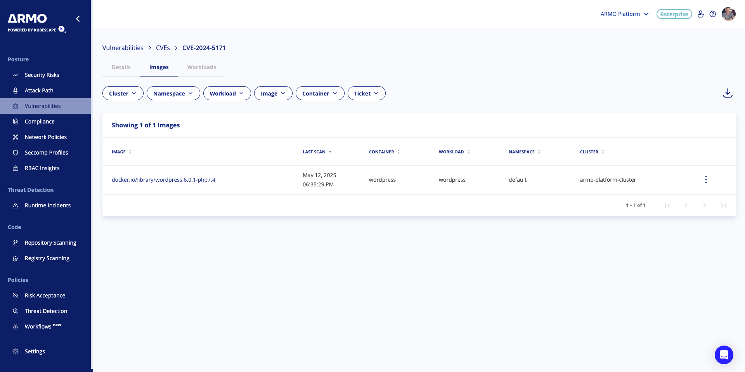Open Settings gear icon

coord(16,351)
